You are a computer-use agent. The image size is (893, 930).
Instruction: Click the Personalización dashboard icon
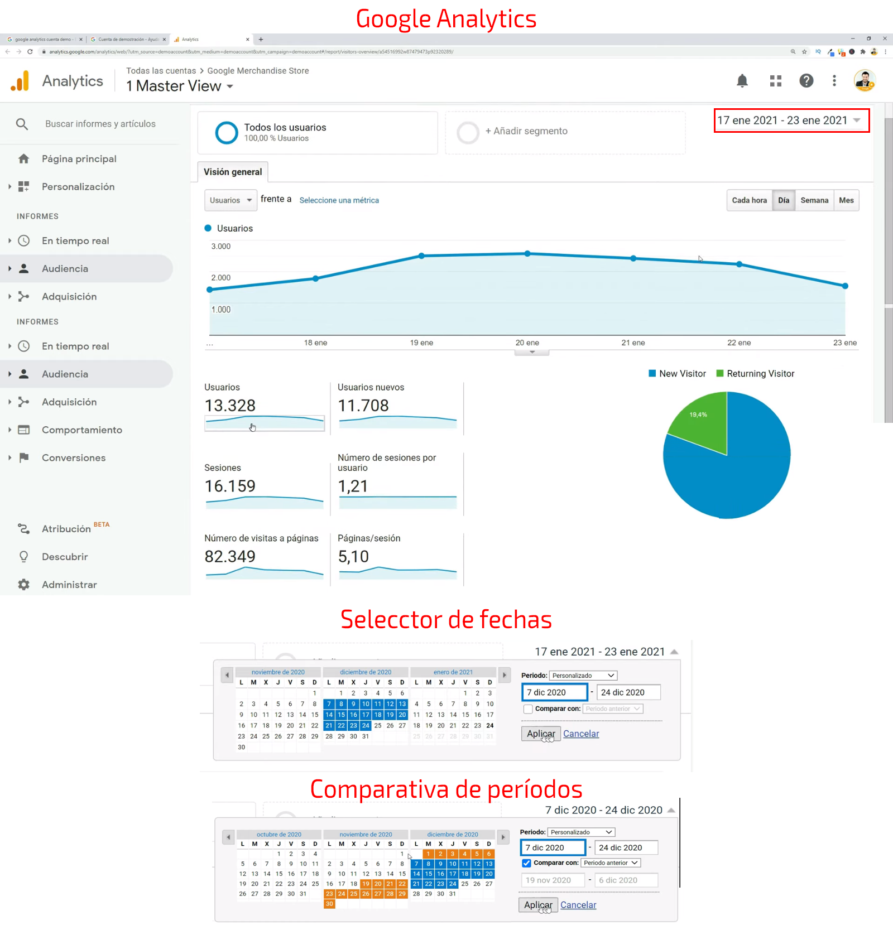tap(23, 187)
